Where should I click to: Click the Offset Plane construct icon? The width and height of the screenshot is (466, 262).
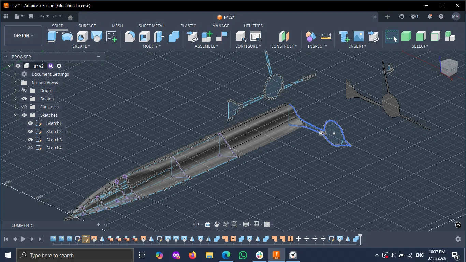pos(284,36)
